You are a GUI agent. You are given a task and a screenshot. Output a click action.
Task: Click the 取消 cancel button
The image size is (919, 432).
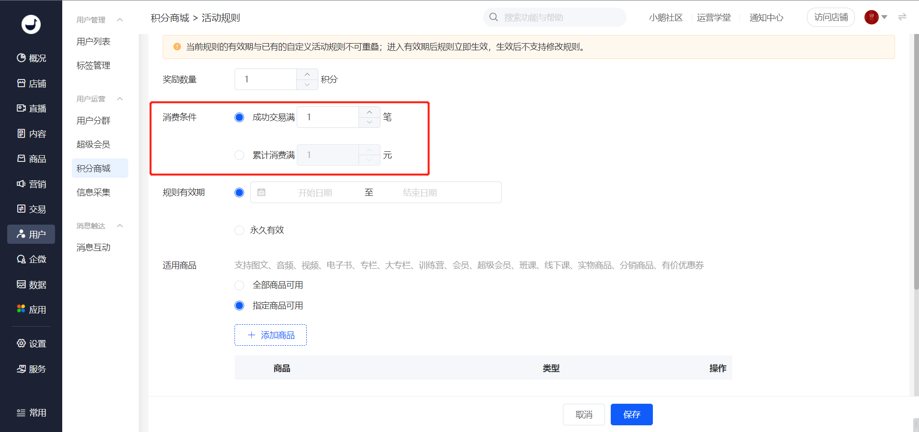[584, 415]
